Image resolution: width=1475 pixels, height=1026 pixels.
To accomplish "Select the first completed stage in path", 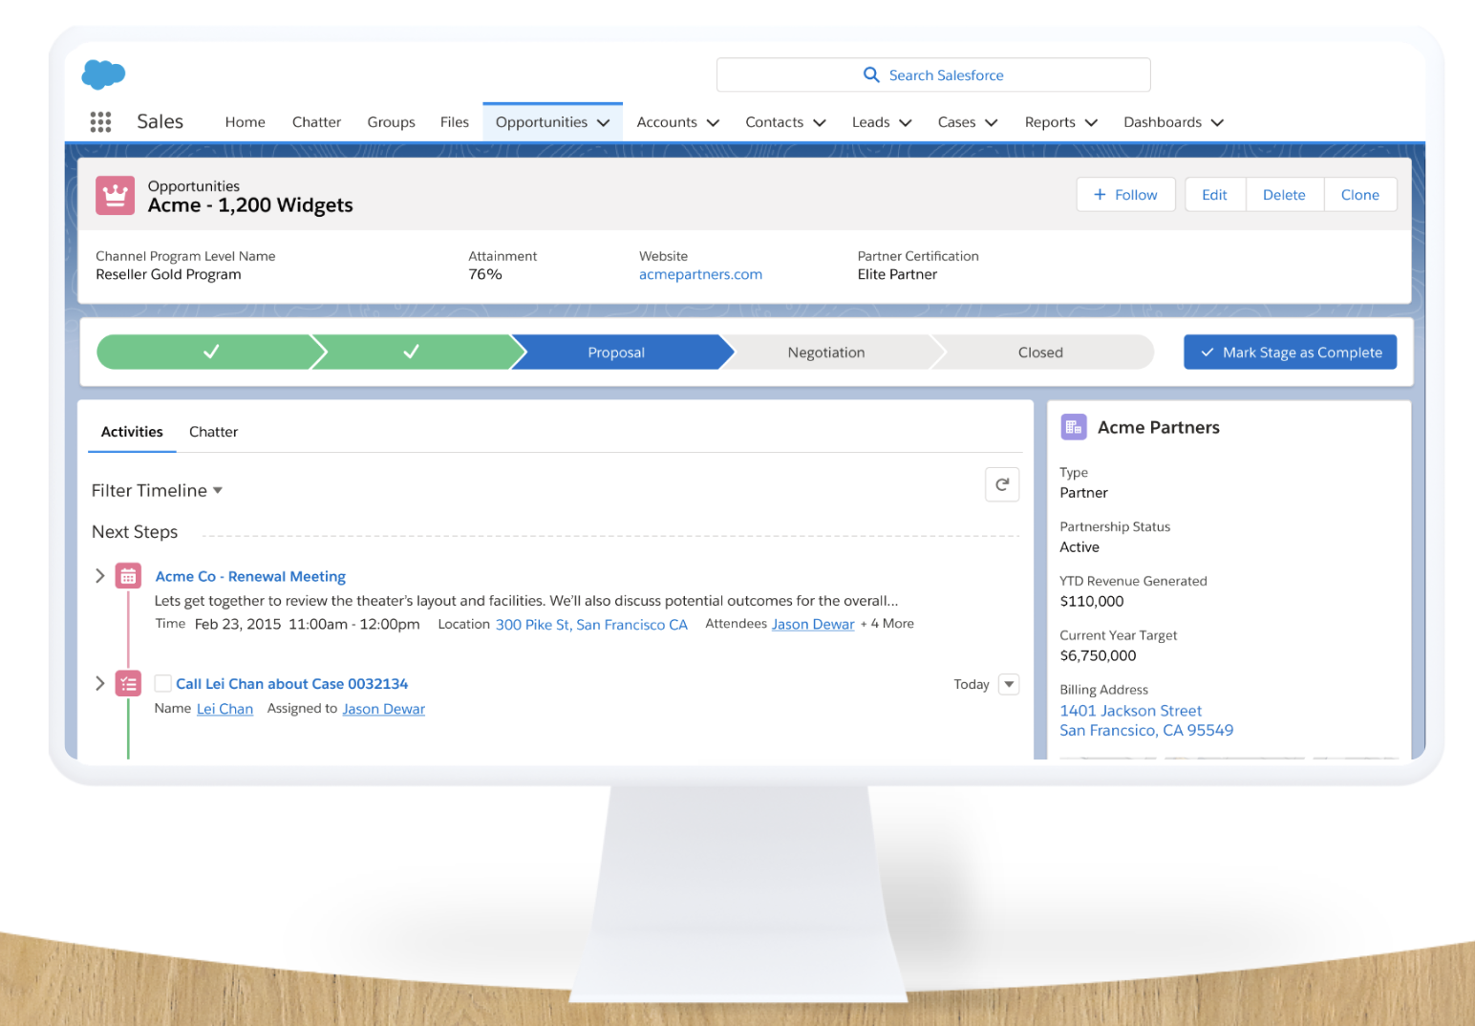I will click(211, 353).
